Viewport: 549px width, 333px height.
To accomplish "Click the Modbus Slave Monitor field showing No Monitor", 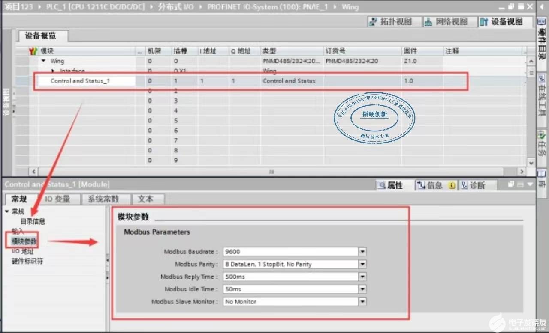I will (291, 302).
